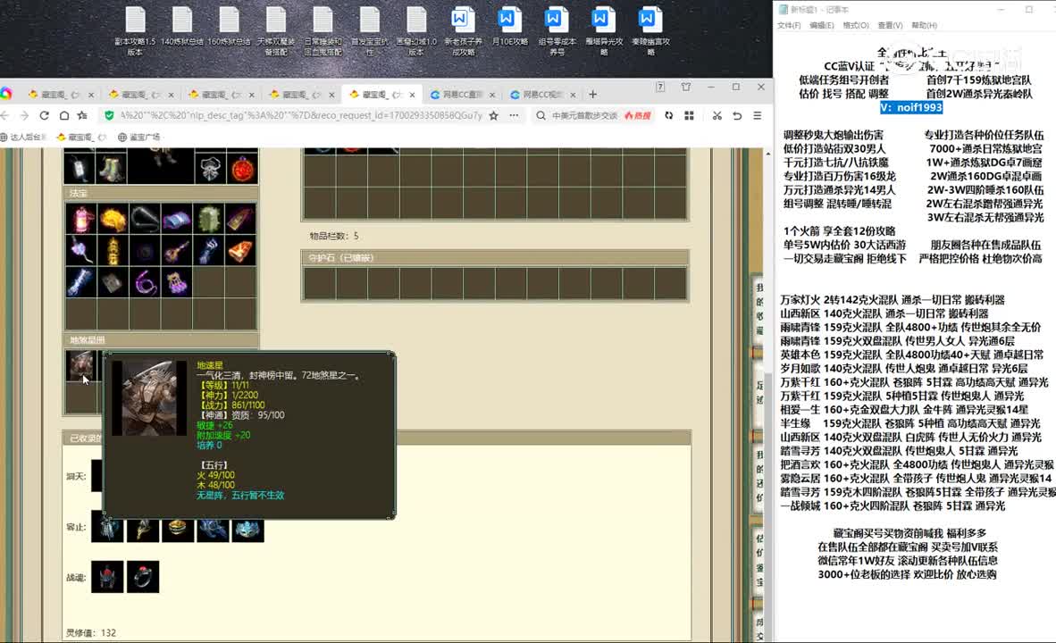The image size is (1056, 643).
Task: Click the browser forward navigation arrow
Action: click(x=23, y=115)
